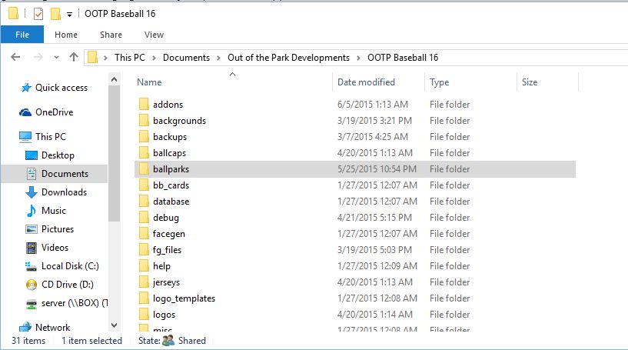Click the ballcaps folder icon
Viewport: 628px width, 350px height.
point(143,153)
